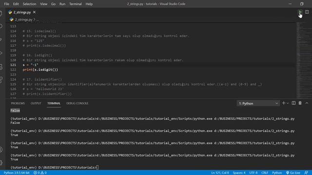Run the Python file with play icon
Screen dimensions: 312x175
tap(300, 12)
